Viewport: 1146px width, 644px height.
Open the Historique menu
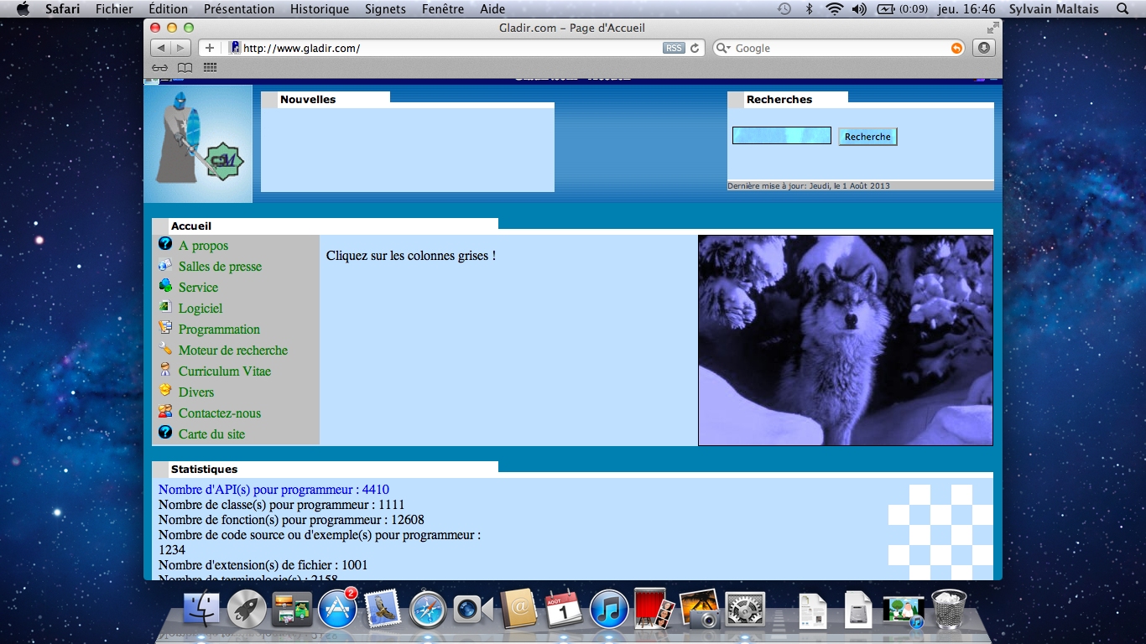point(319,9)
